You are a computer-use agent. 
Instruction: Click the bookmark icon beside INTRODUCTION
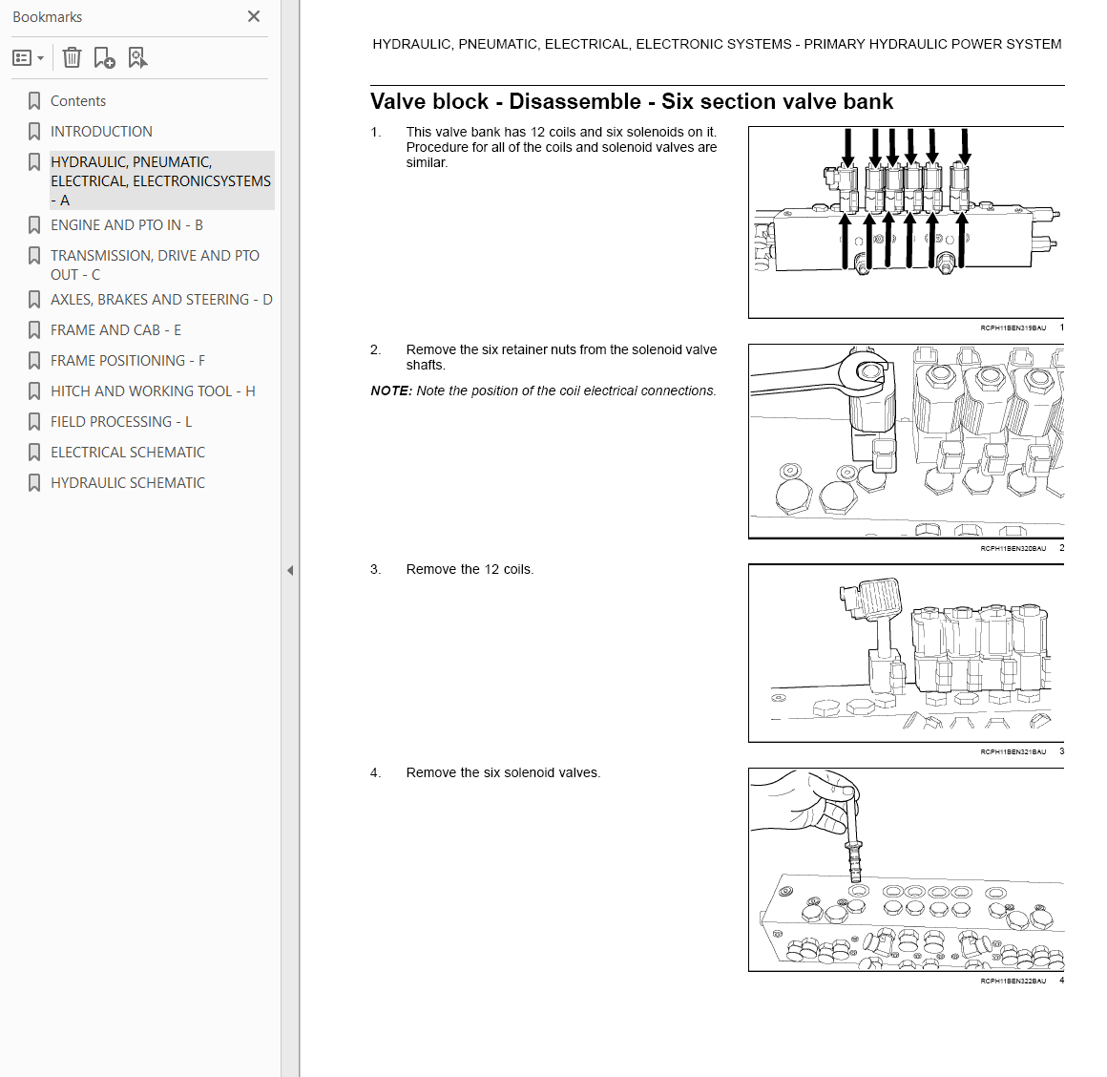[x=34, y=132]
